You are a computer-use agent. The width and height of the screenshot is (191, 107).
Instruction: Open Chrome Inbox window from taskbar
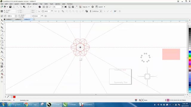tap(31, 105)
